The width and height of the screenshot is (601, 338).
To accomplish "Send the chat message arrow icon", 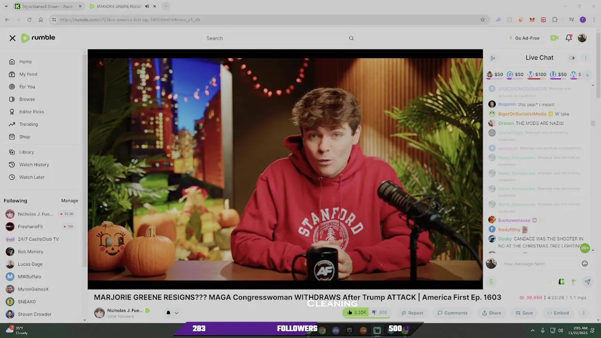I will [587, 282].
